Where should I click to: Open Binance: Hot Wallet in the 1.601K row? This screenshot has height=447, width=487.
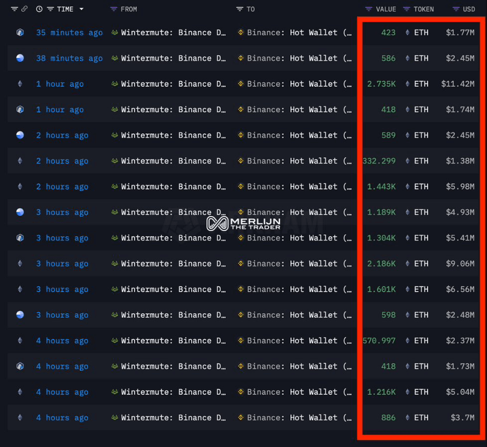300,289
